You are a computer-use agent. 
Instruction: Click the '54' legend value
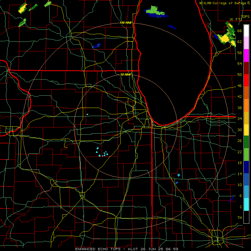coord(240,64)
